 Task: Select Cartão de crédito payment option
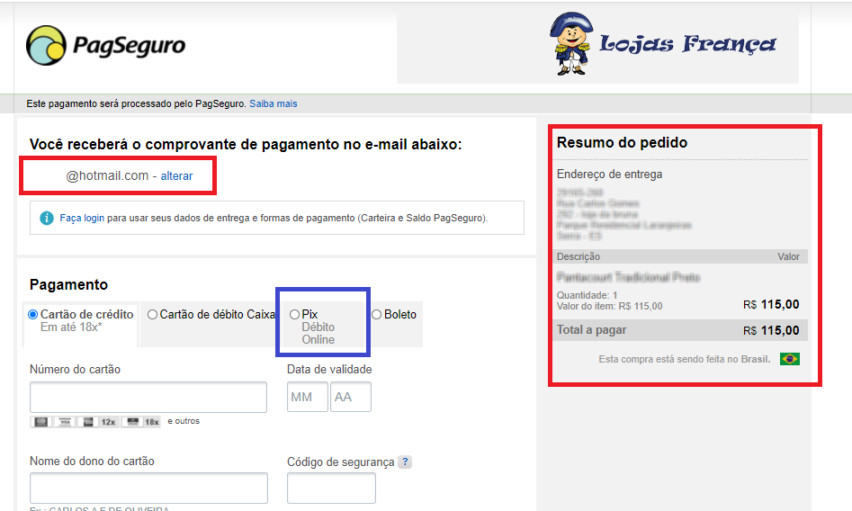(33, 314)
